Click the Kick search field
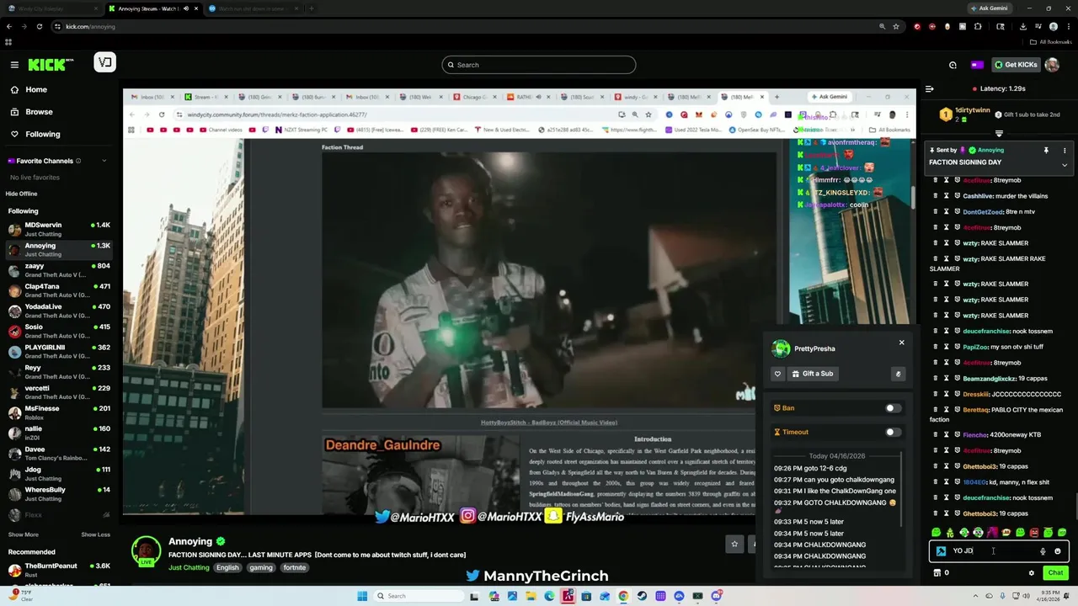This screenshot has width=1078, height=606. (539, 65)
